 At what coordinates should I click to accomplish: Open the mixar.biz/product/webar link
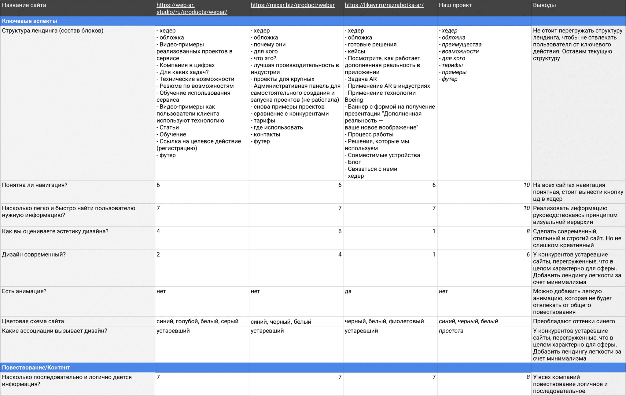[x=292, y=5]
